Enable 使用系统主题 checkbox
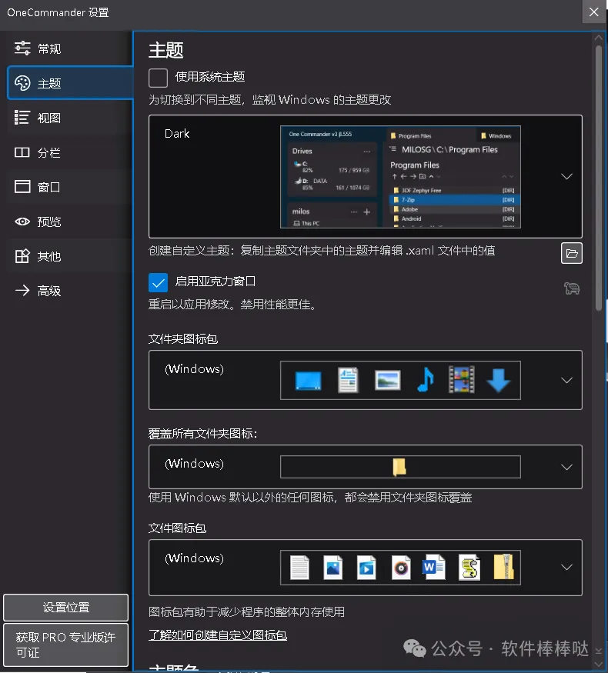 (x=158, y=78)
